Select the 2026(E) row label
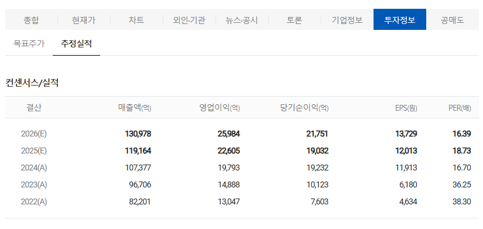 (x=34, y=134)
